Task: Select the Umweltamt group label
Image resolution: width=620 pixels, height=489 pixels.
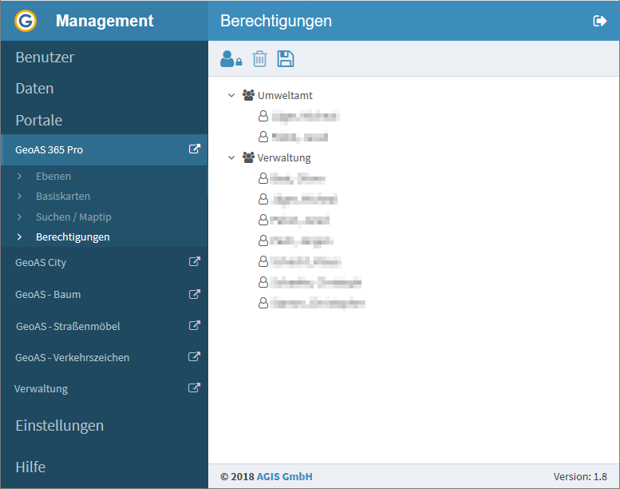Action: pos(285,95)
